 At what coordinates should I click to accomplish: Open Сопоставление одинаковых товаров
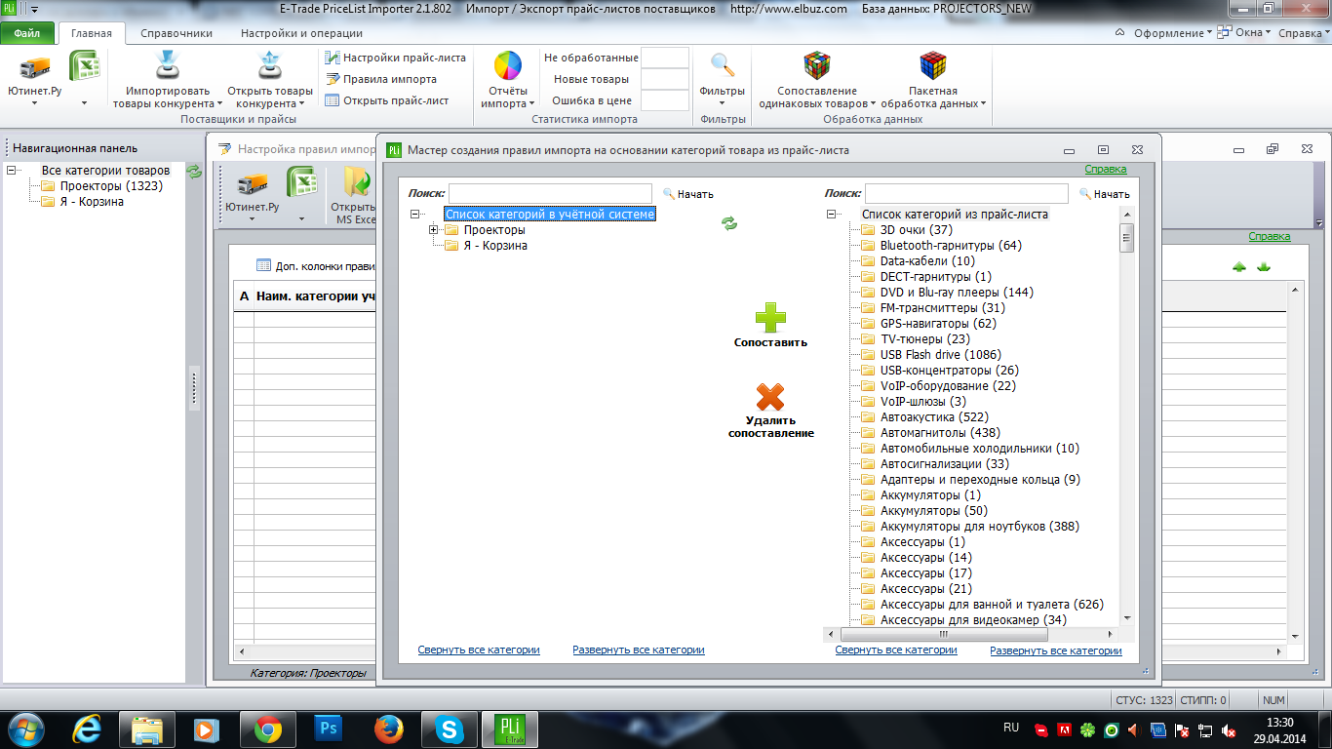(x=816, y=80)
